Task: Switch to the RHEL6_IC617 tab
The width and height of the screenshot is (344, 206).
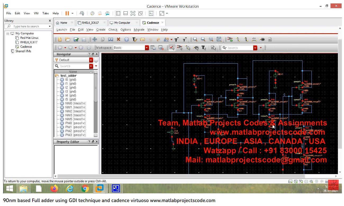Action: coord(90,23)
